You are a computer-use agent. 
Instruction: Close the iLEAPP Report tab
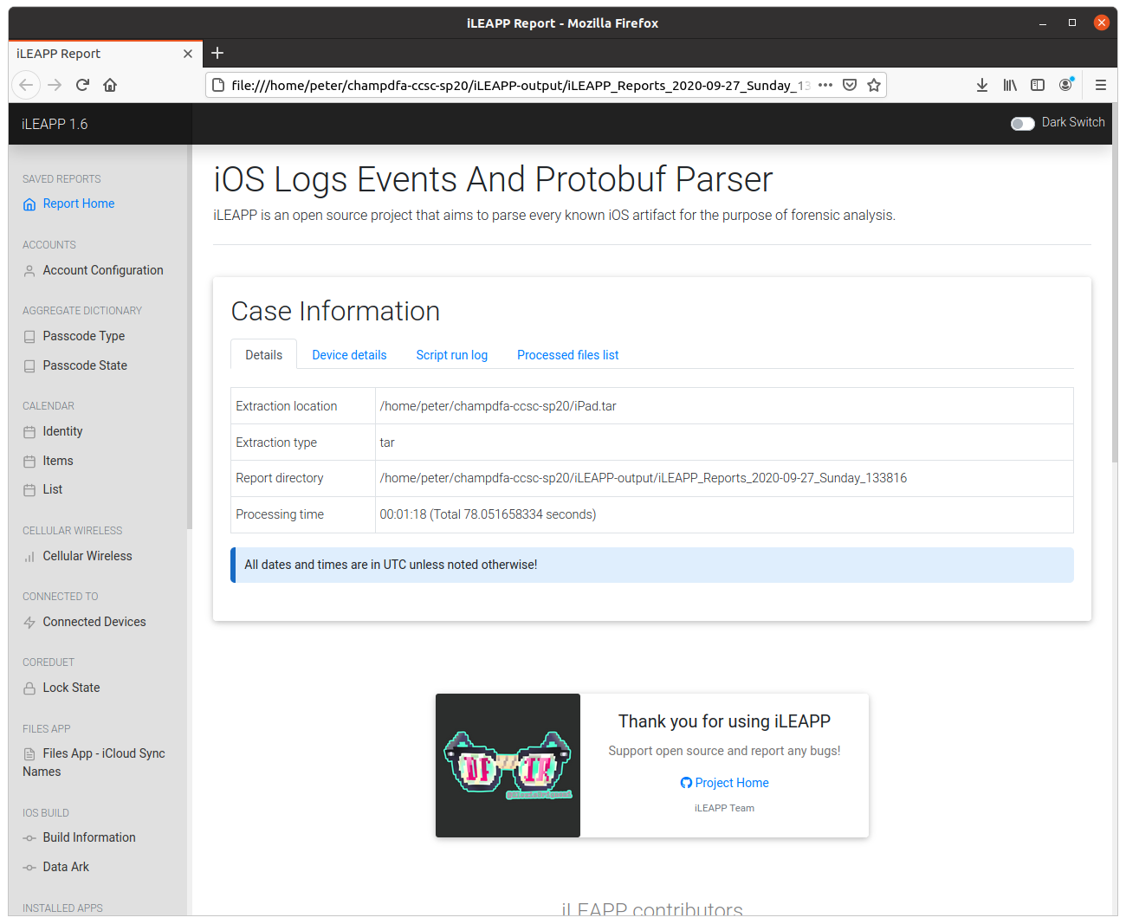(188, 54)
